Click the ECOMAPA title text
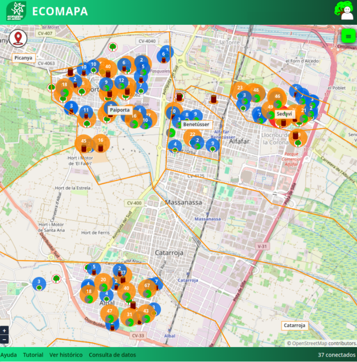 (x=60, y=11)
